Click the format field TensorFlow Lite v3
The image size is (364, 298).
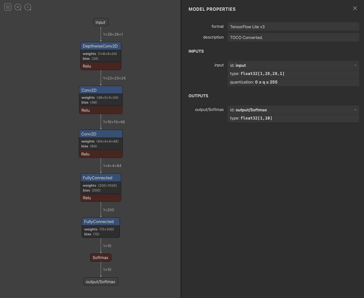[293, 27]
